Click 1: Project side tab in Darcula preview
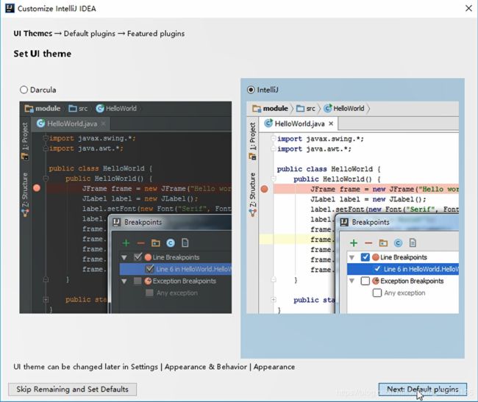Image resolution: width=478 pixels, height=402 pixels. coord(25,140)
